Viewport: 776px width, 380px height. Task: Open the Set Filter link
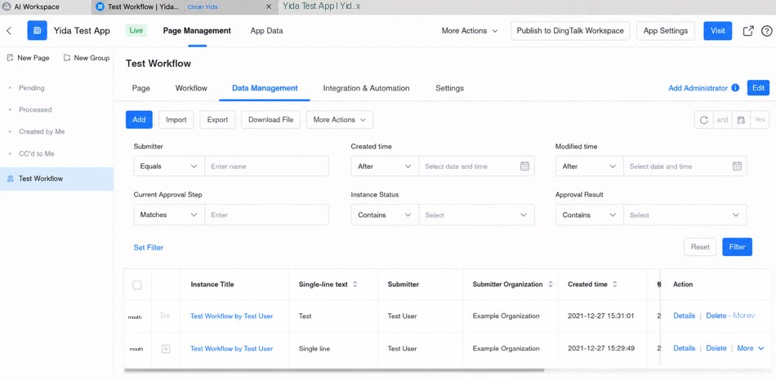(x=149, y=248)
